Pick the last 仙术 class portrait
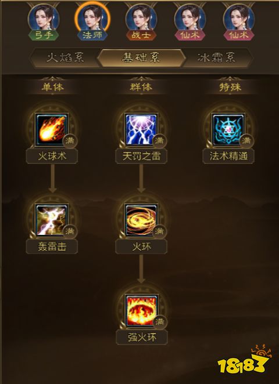Viewport: 279px width, 384px height. [x=239, y=22]
